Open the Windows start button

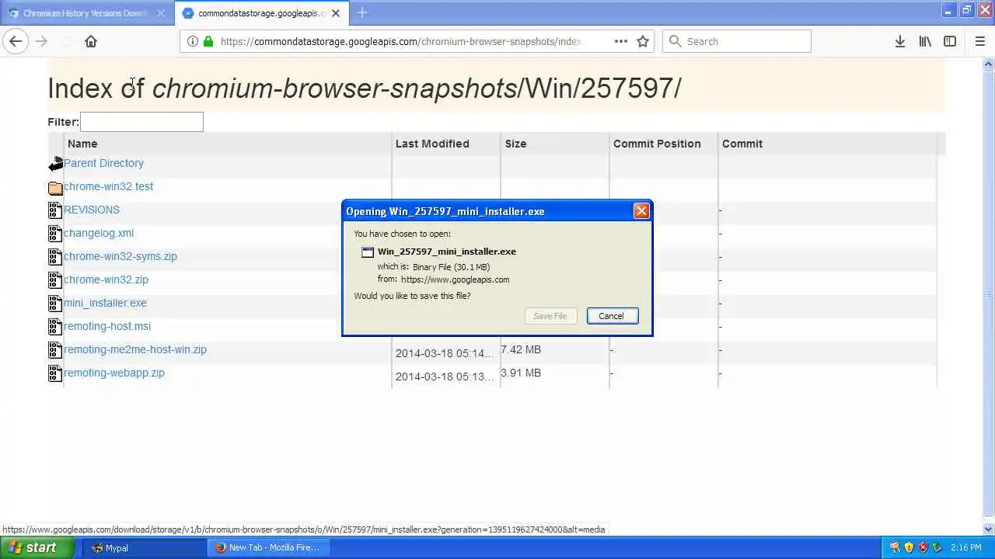tap(37, 547)
